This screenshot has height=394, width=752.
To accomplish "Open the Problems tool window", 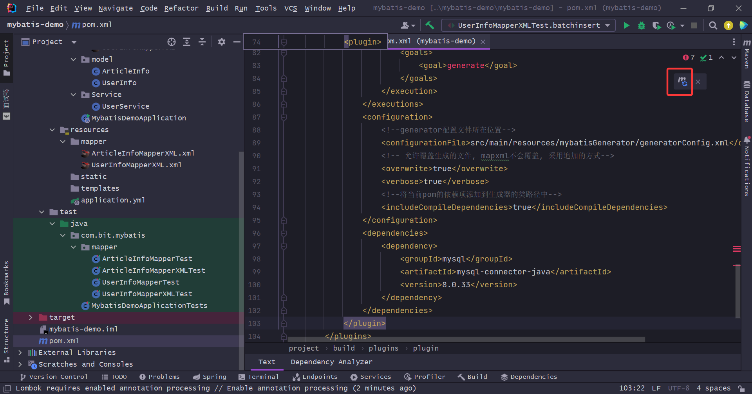I will [159, 377].
